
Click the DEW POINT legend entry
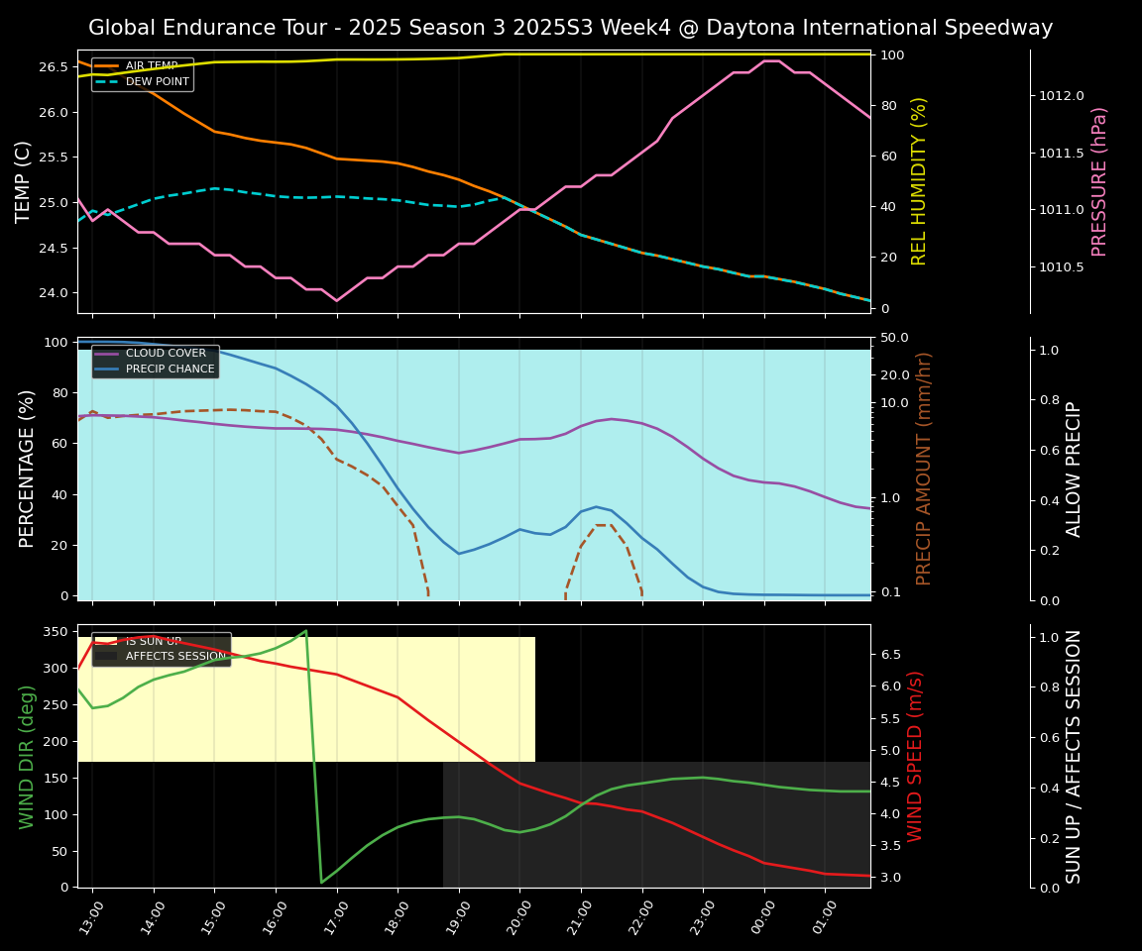[x=158, y=81]
